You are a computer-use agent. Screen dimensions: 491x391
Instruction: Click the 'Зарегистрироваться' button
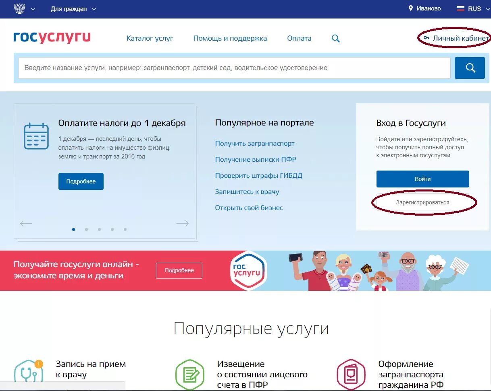[422, 202]
